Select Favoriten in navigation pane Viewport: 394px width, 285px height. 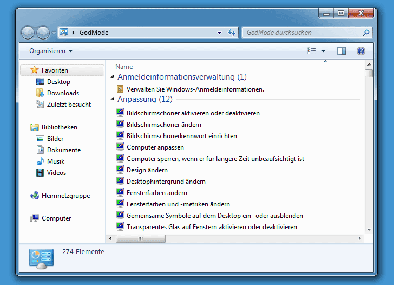62,70
